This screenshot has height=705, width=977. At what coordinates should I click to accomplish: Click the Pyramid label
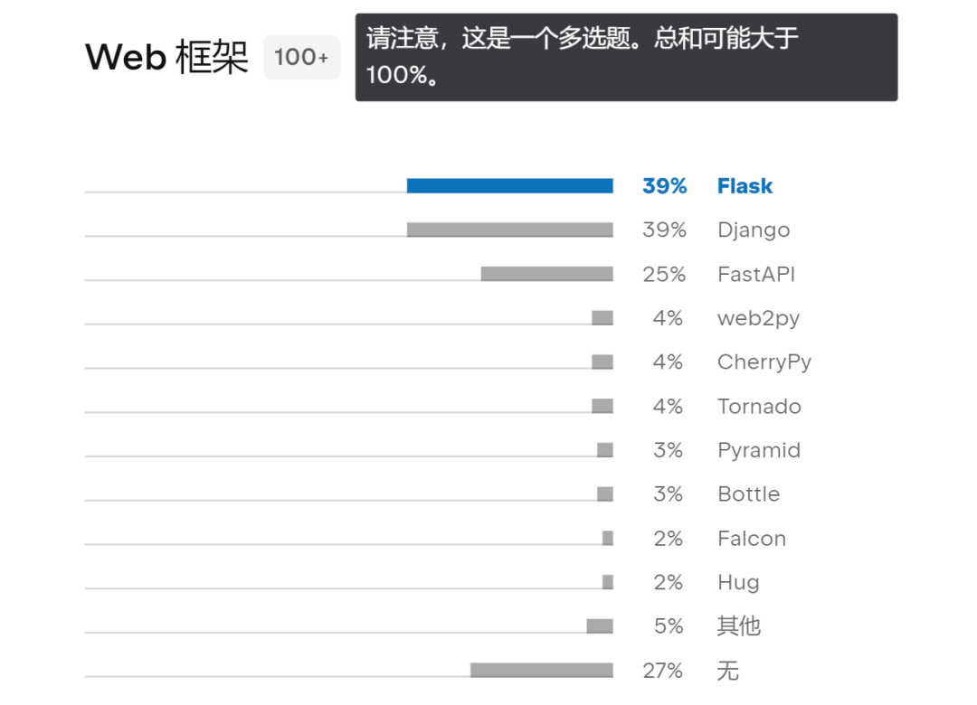point(759,451)
